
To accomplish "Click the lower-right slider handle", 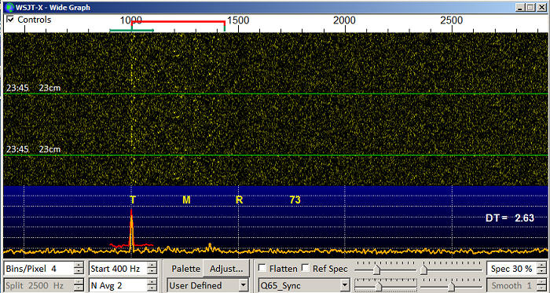I will 451,287.
